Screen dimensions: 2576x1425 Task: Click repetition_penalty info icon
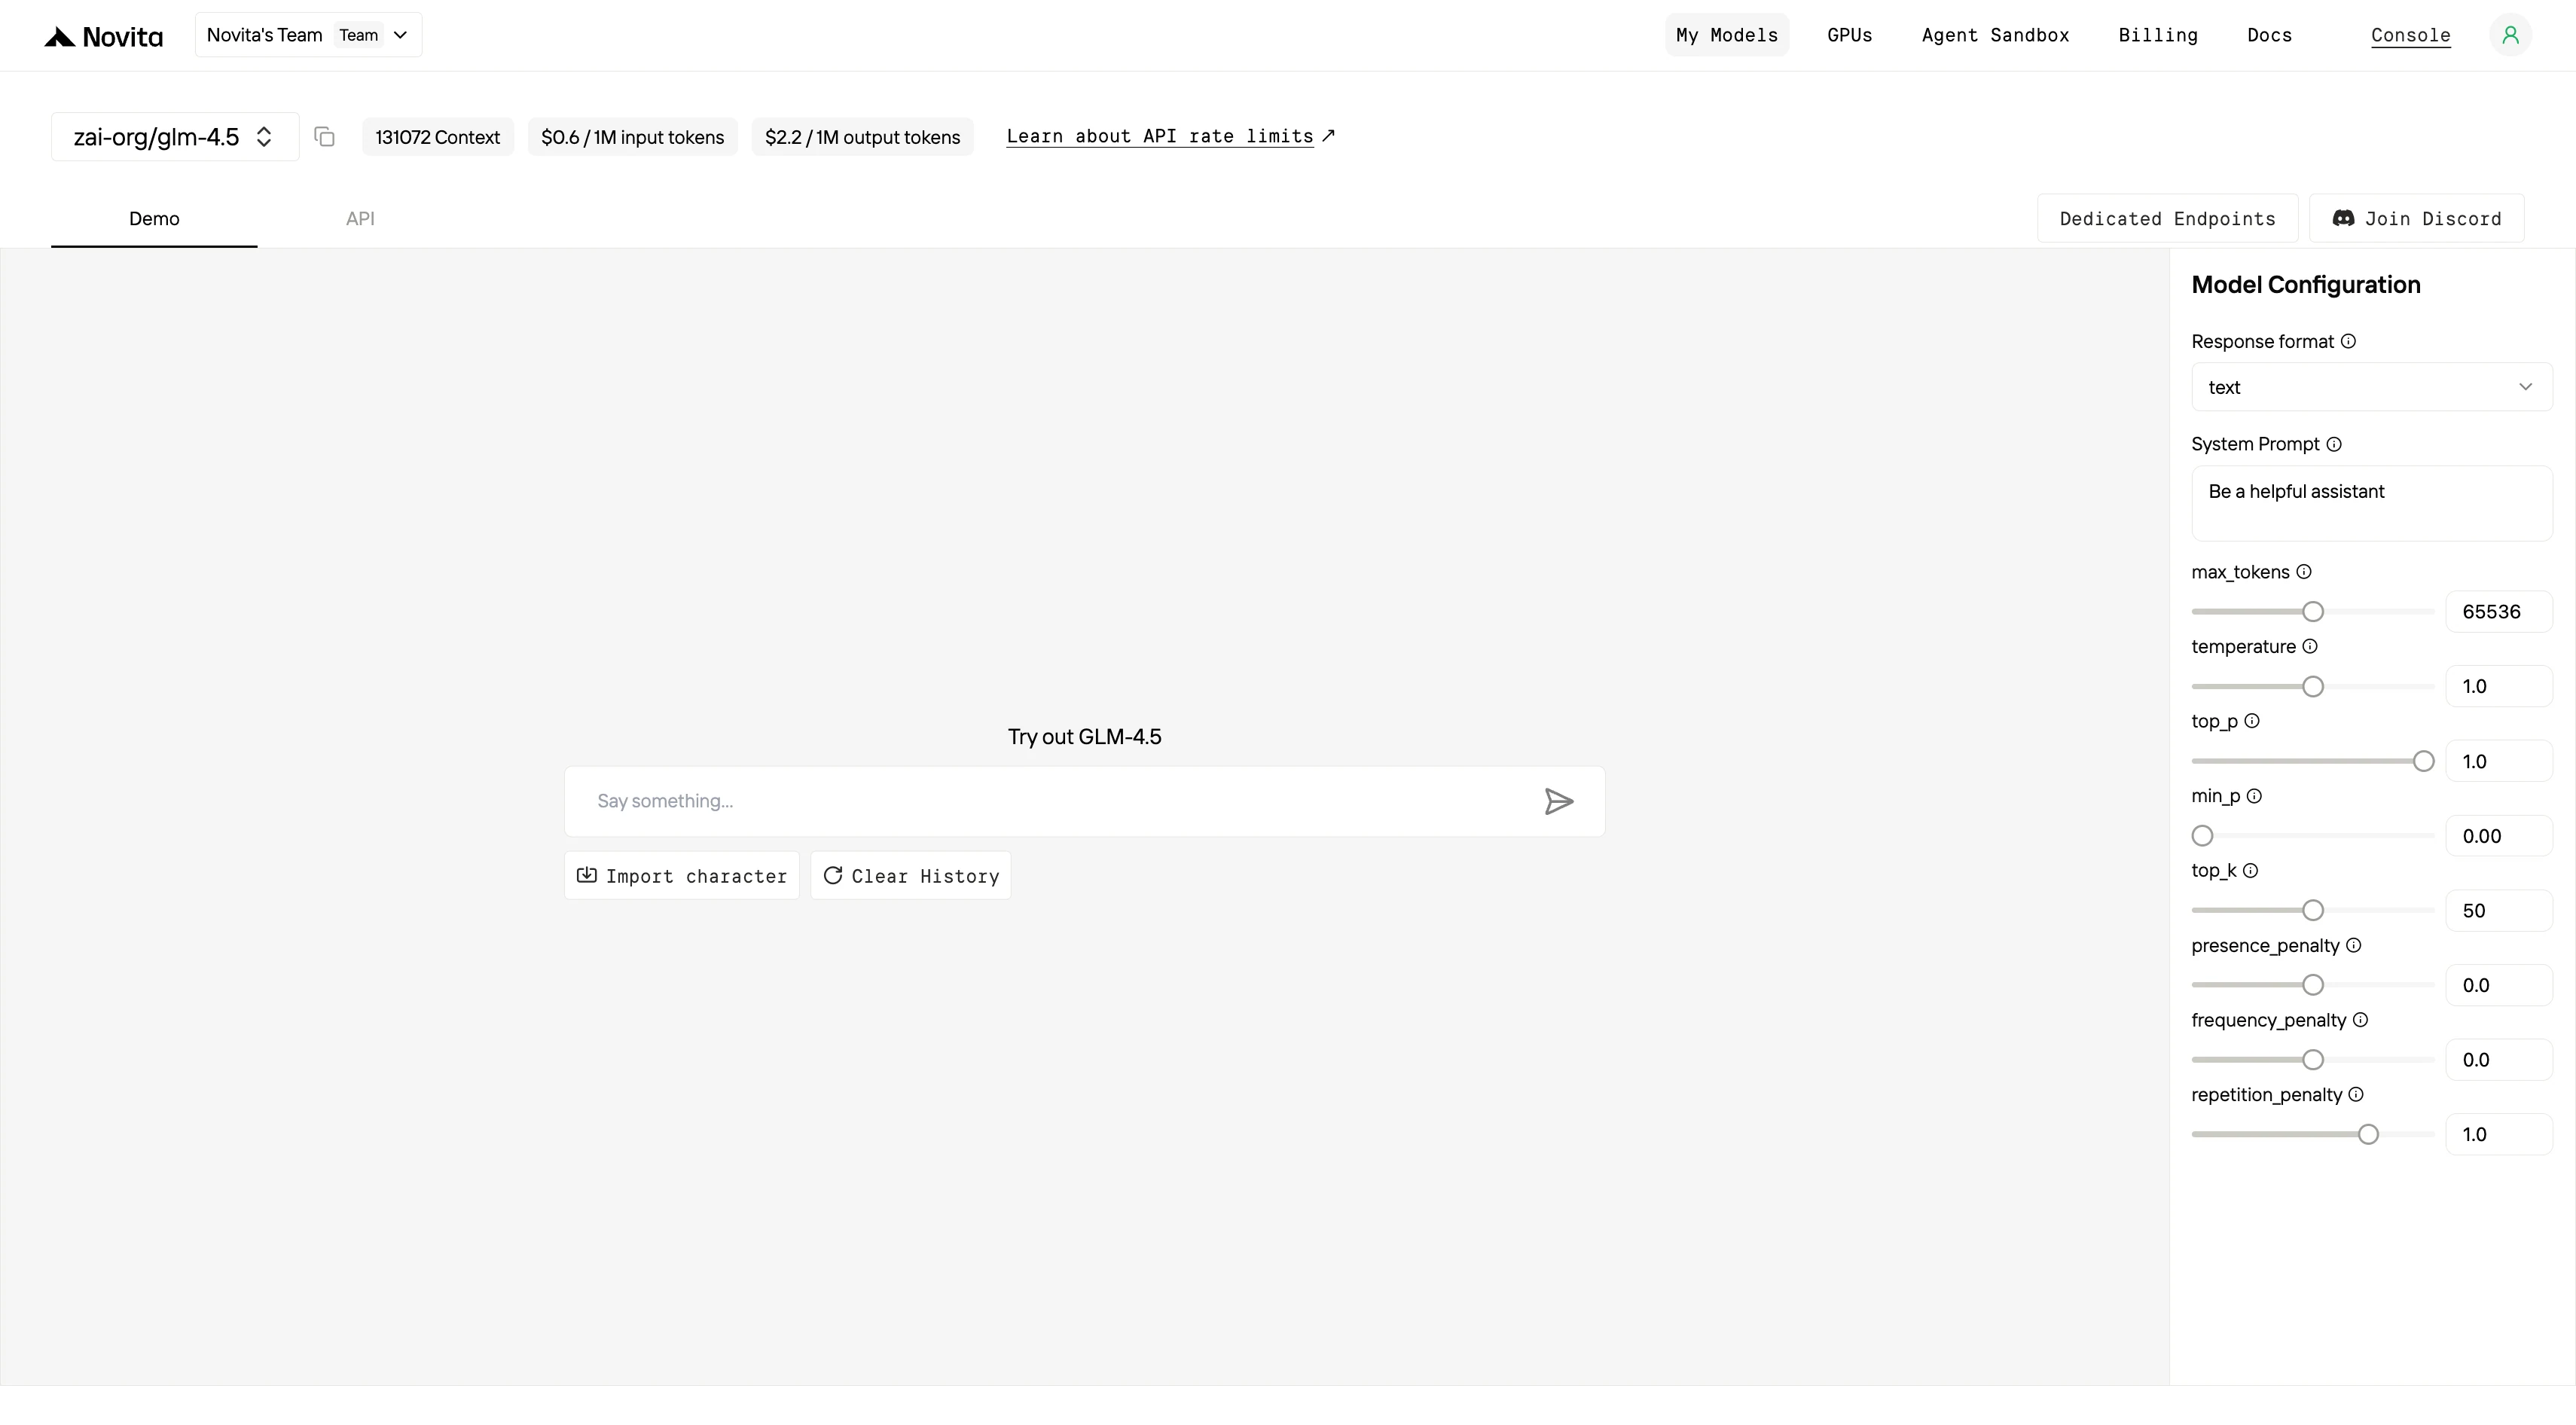pos(2356,1095)
